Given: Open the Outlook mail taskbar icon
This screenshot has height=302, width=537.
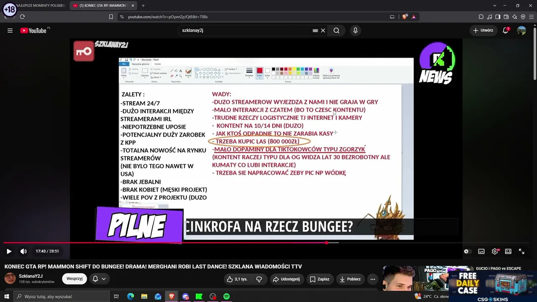Looking at the screenshot, I should (x=158, y=297).
